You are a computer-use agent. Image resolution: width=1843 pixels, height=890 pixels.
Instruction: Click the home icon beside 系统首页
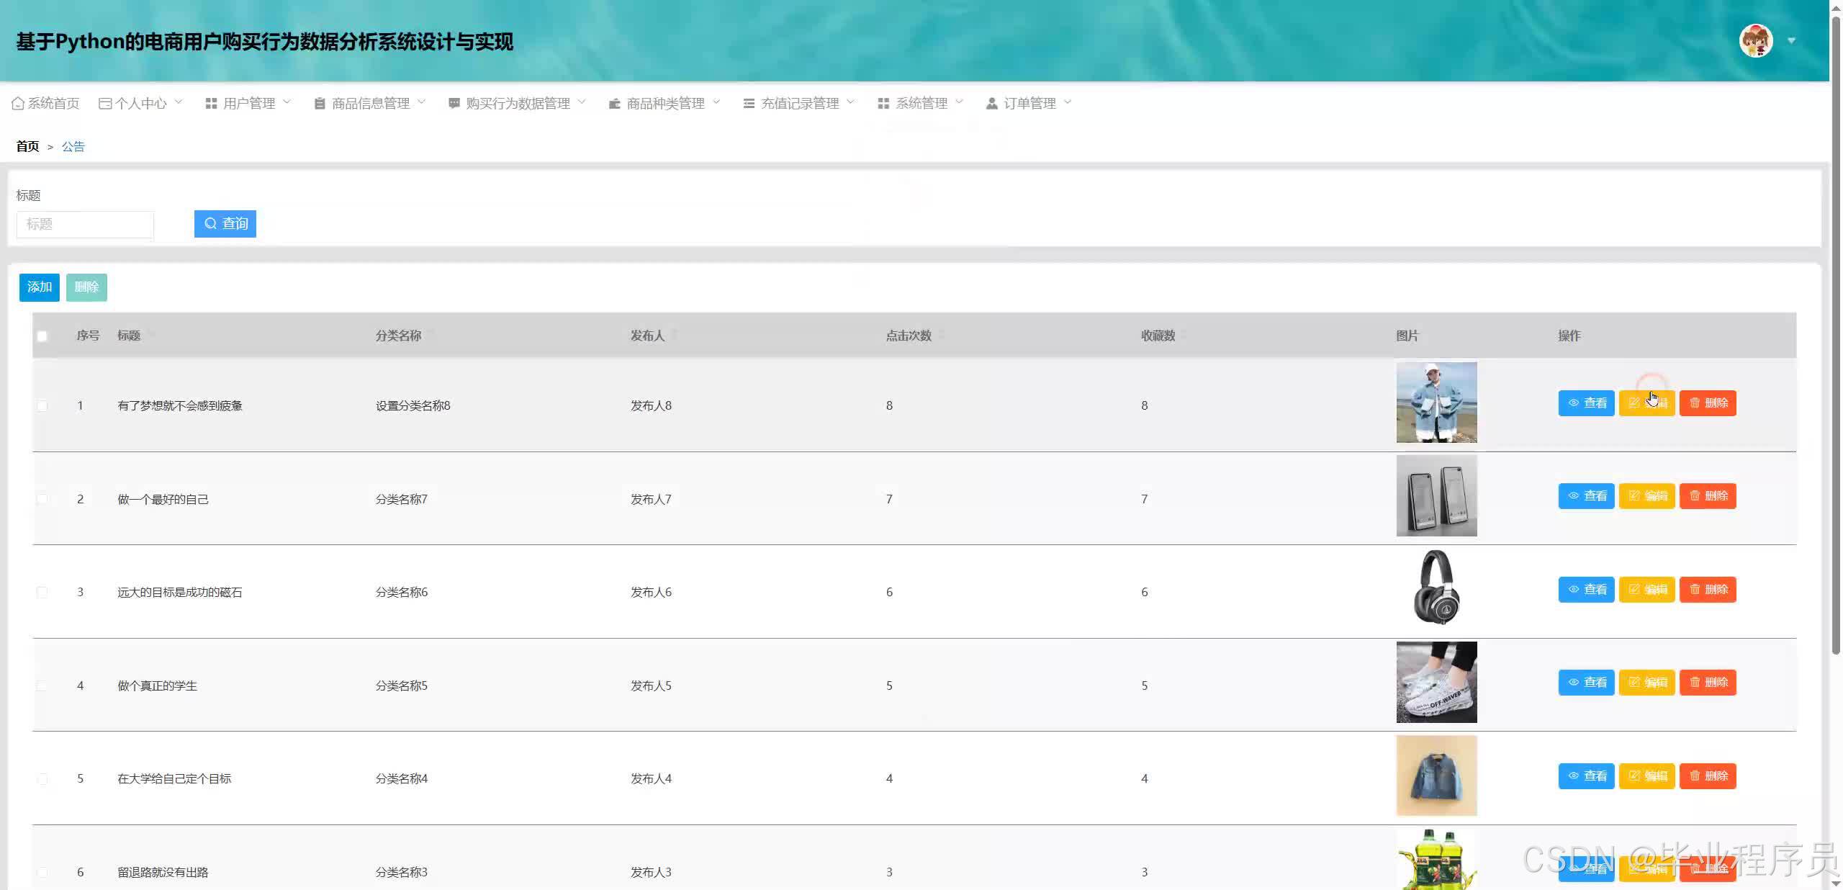click(x=18, y=104)
